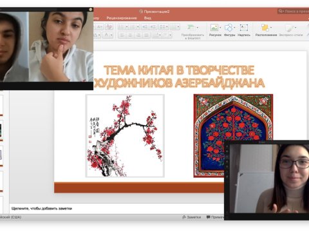Justify the paragraph text

pos(146,35)
